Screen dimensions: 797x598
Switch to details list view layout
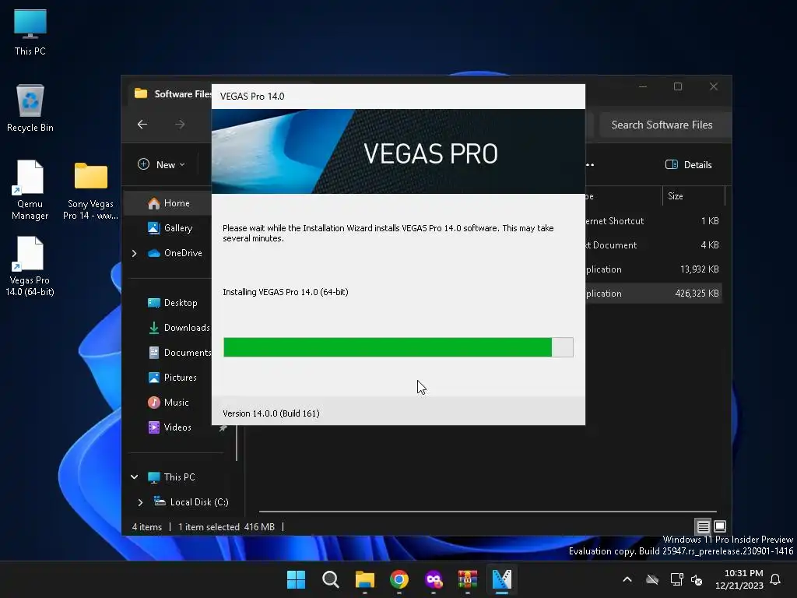point(703,526)
